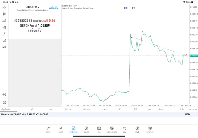Screen dimensions: 198x138
Task: Open chart settings sliders icon
Action: tap(4, 27)
